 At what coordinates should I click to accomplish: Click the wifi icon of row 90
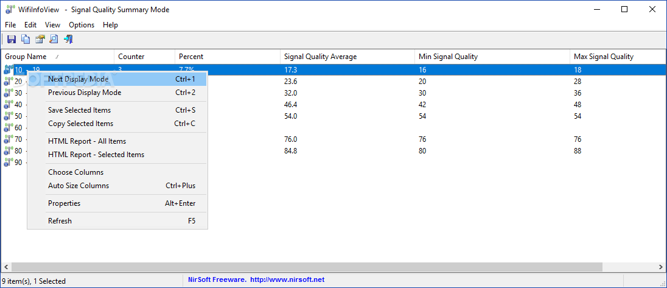click(x=8, y=162)
